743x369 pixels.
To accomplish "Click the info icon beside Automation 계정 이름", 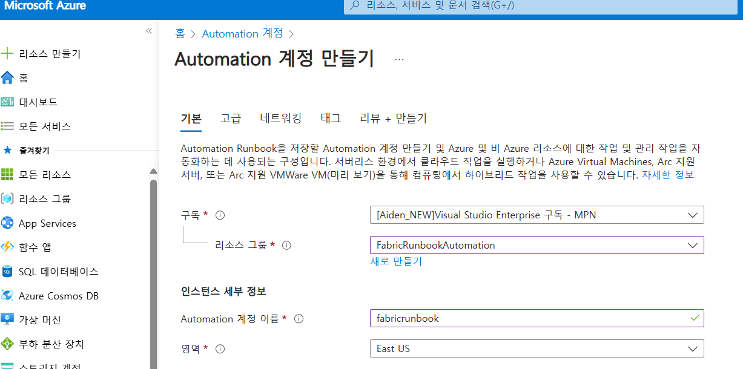I will pyautogui.click(x=299, y=319).
